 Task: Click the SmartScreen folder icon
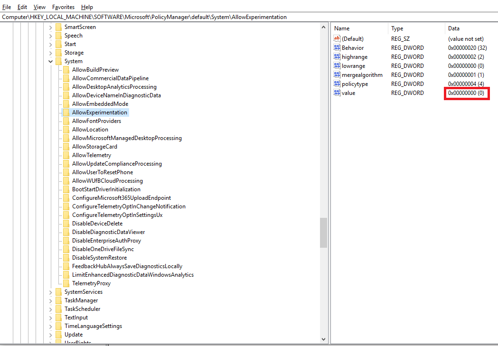coord(58,27)
